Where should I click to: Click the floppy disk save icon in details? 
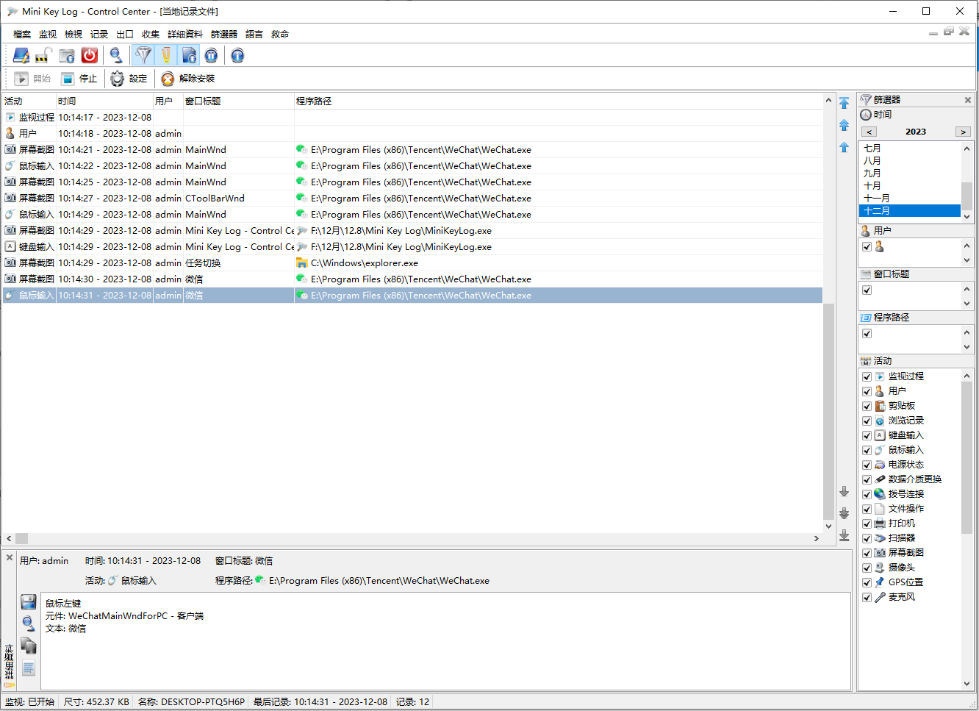29,602
